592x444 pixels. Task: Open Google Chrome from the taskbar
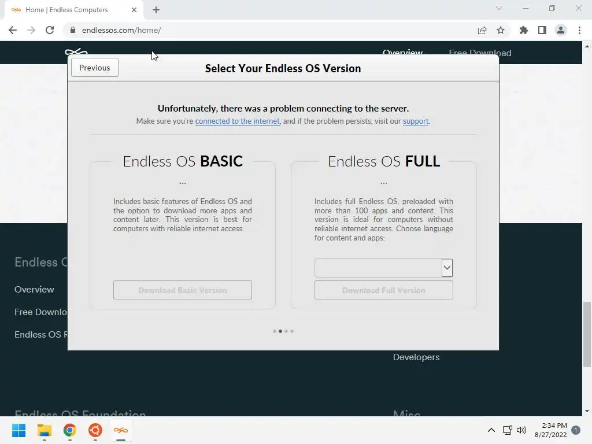[x=69, y=430]
